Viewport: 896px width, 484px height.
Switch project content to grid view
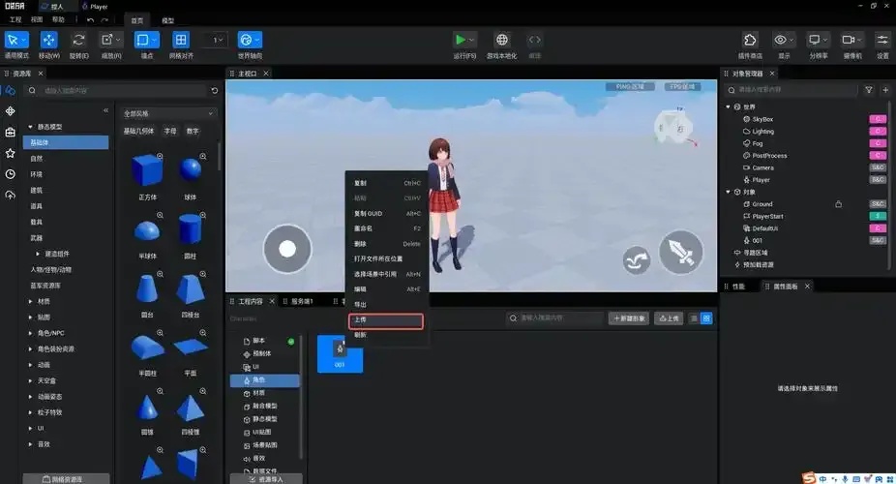[706, 318]
